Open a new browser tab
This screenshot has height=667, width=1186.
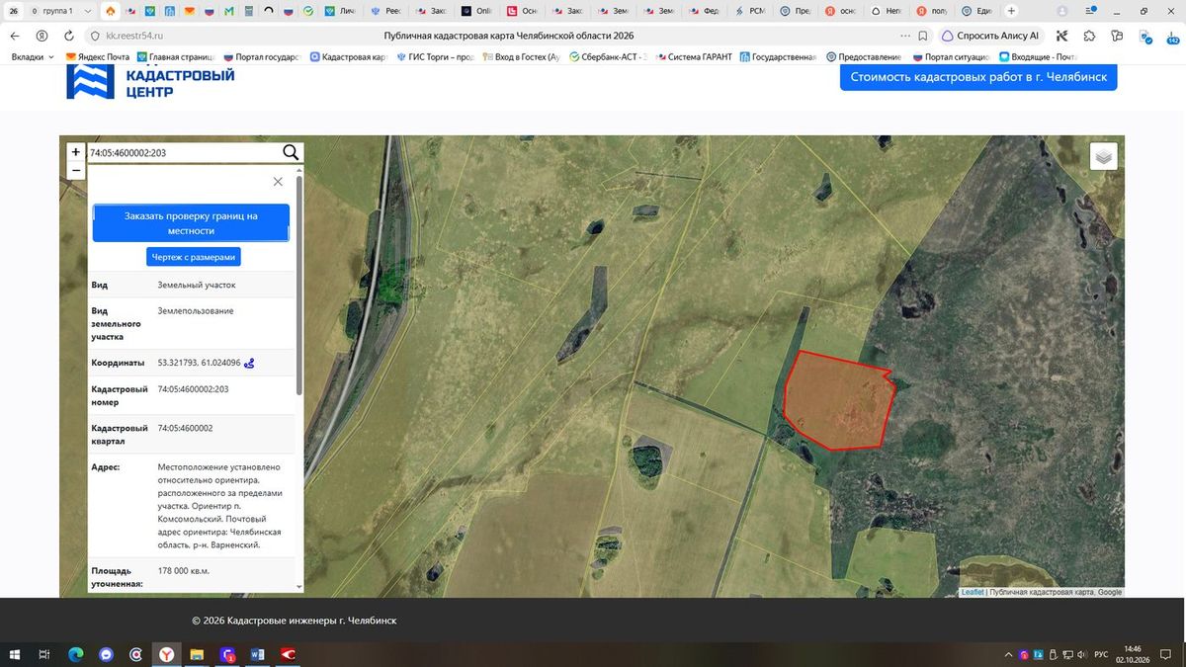coord(1011,11)
